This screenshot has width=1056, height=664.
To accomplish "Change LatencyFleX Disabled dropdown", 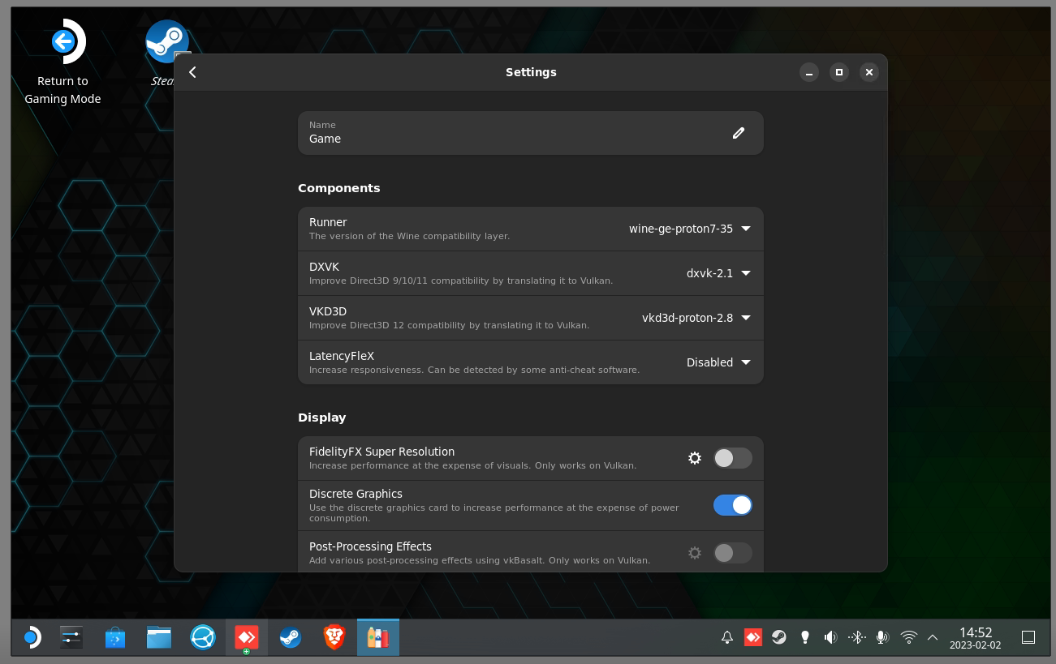I will pyautogui.click(x=718, y=362).
